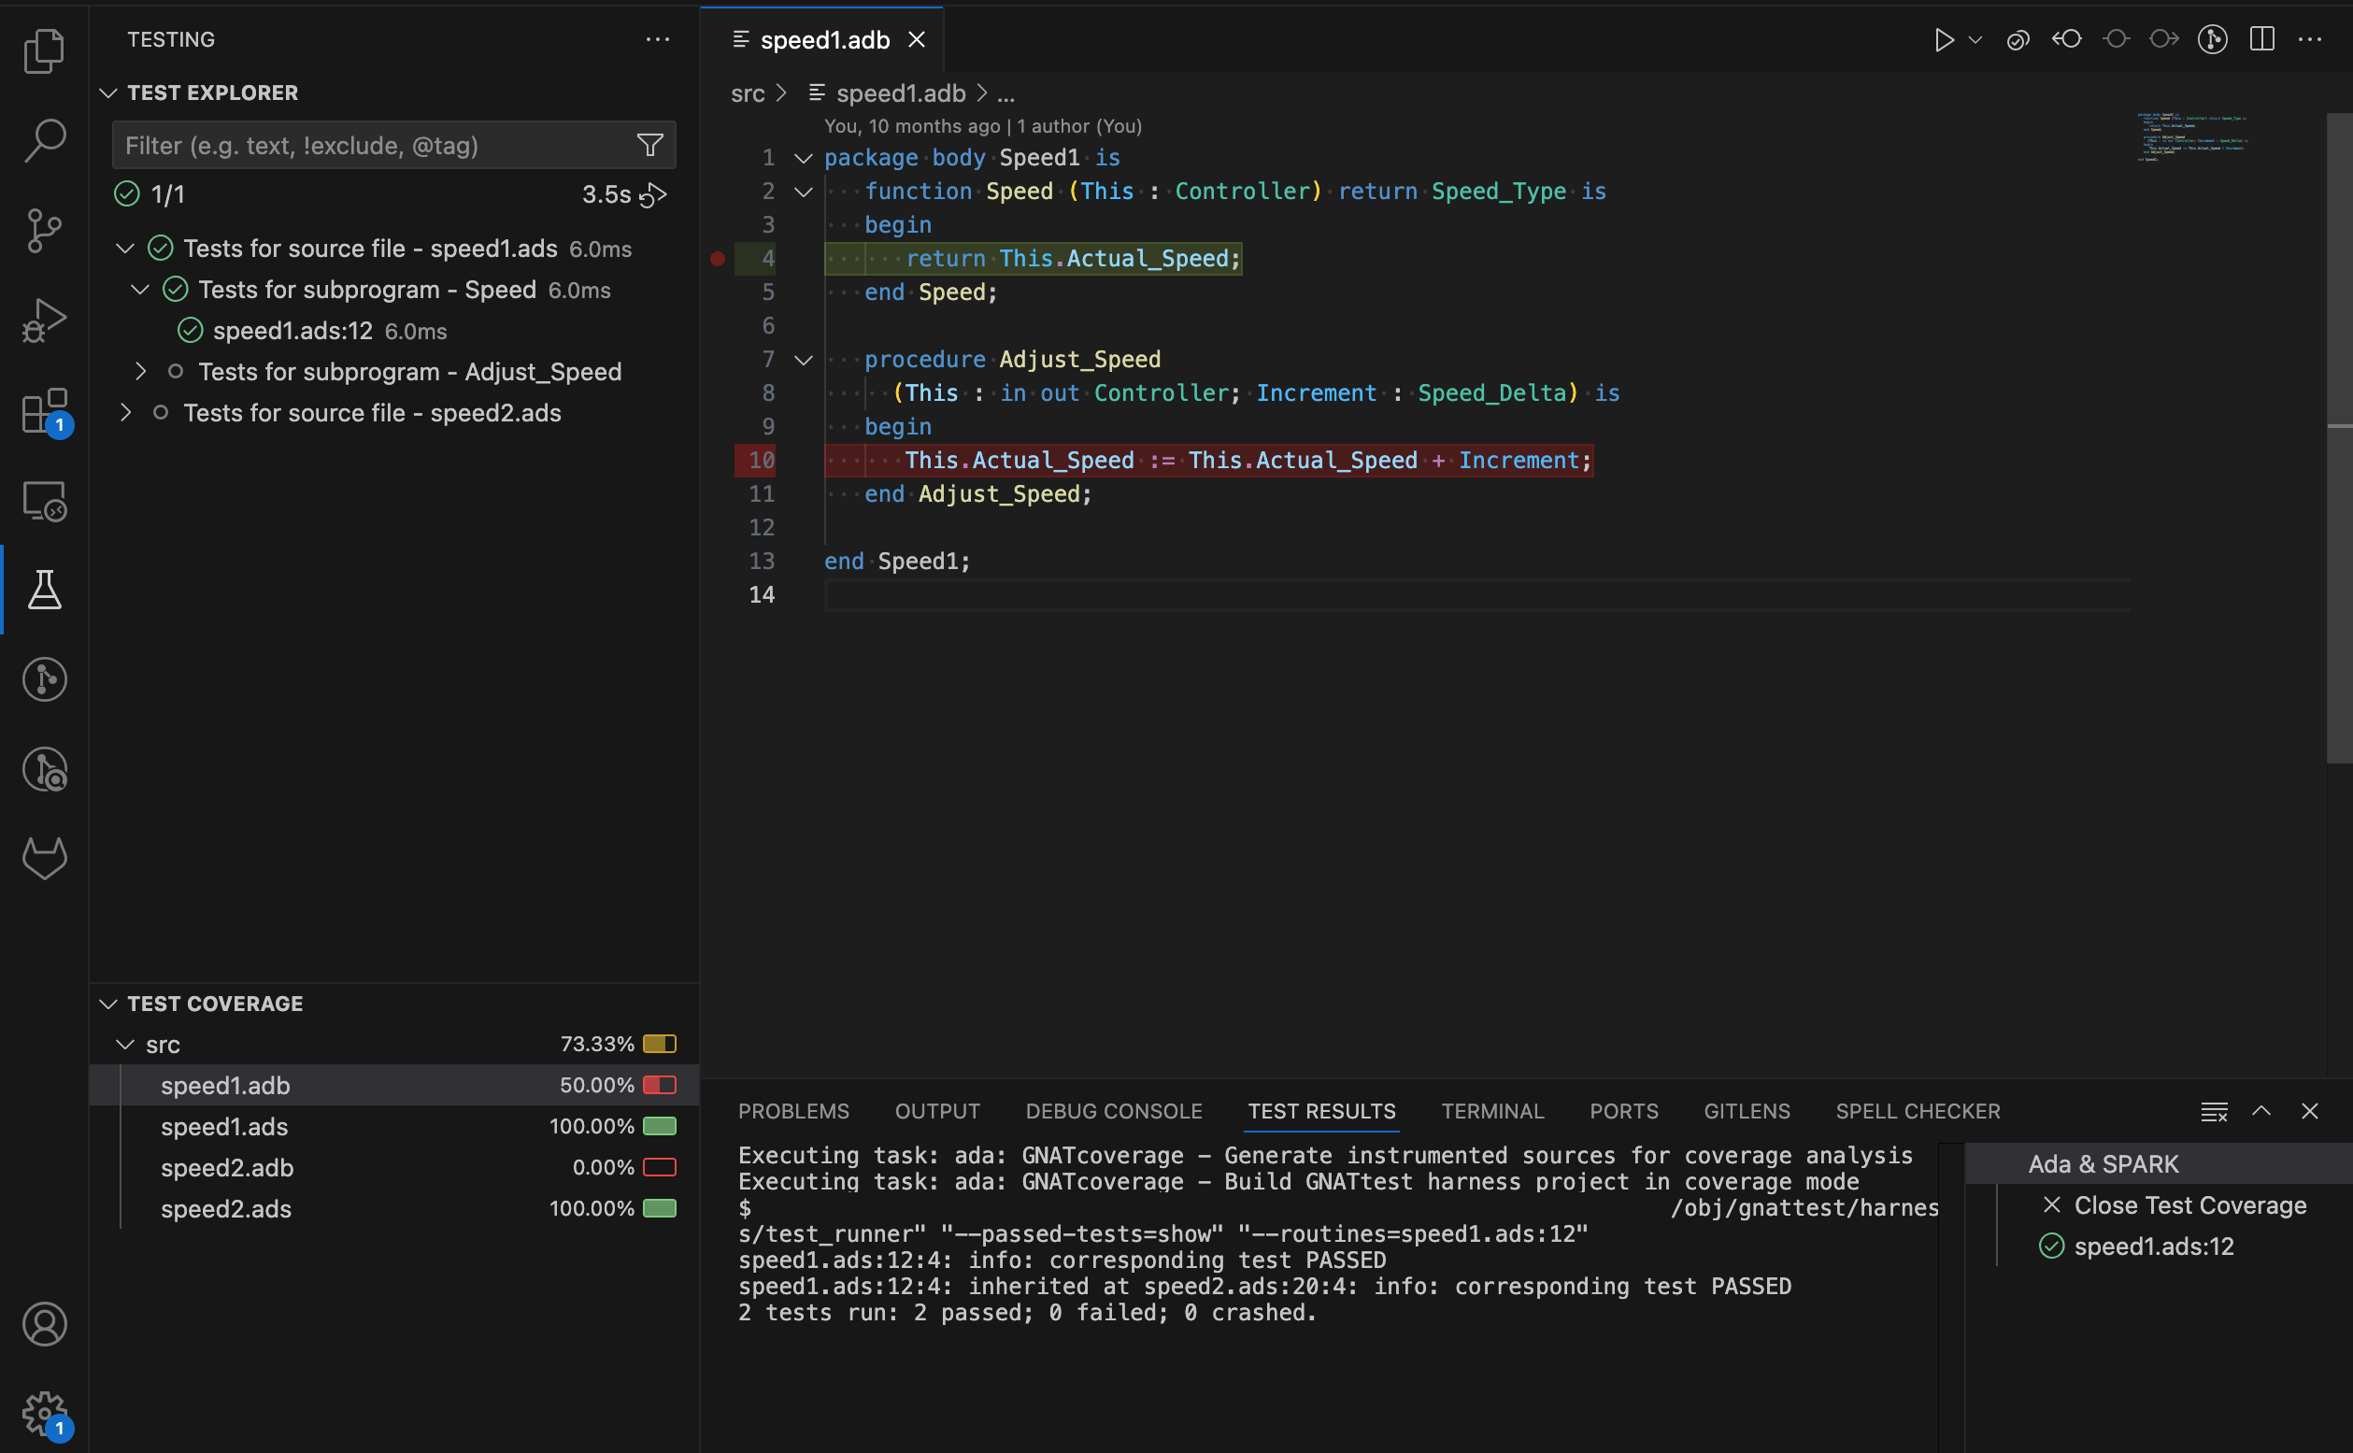Fold procedure Adjust_Speed on line 7
The image size is (2353, 1453).
[x=804, y=361]
